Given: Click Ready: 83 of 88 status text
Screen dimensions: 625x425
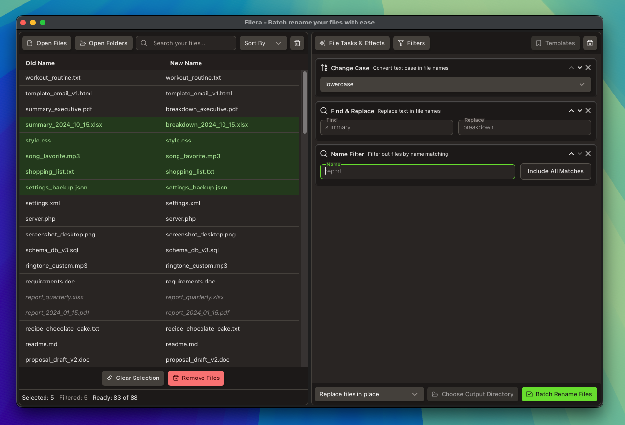Looking at the screenshot, I should [115, 398].
